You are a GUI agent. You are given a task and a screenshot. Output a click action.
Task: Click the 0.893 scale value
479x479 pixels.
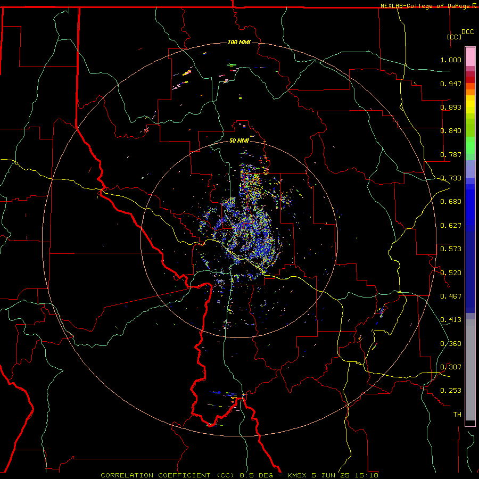451,107
